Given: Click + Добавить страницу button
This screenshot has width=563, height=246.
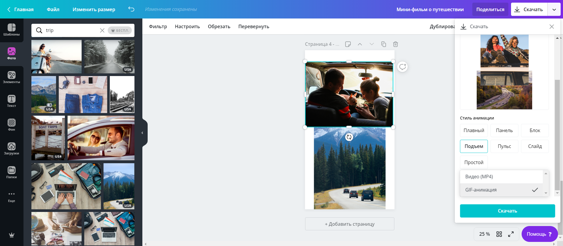Looking at the screenshot, I should click(349, 224).
